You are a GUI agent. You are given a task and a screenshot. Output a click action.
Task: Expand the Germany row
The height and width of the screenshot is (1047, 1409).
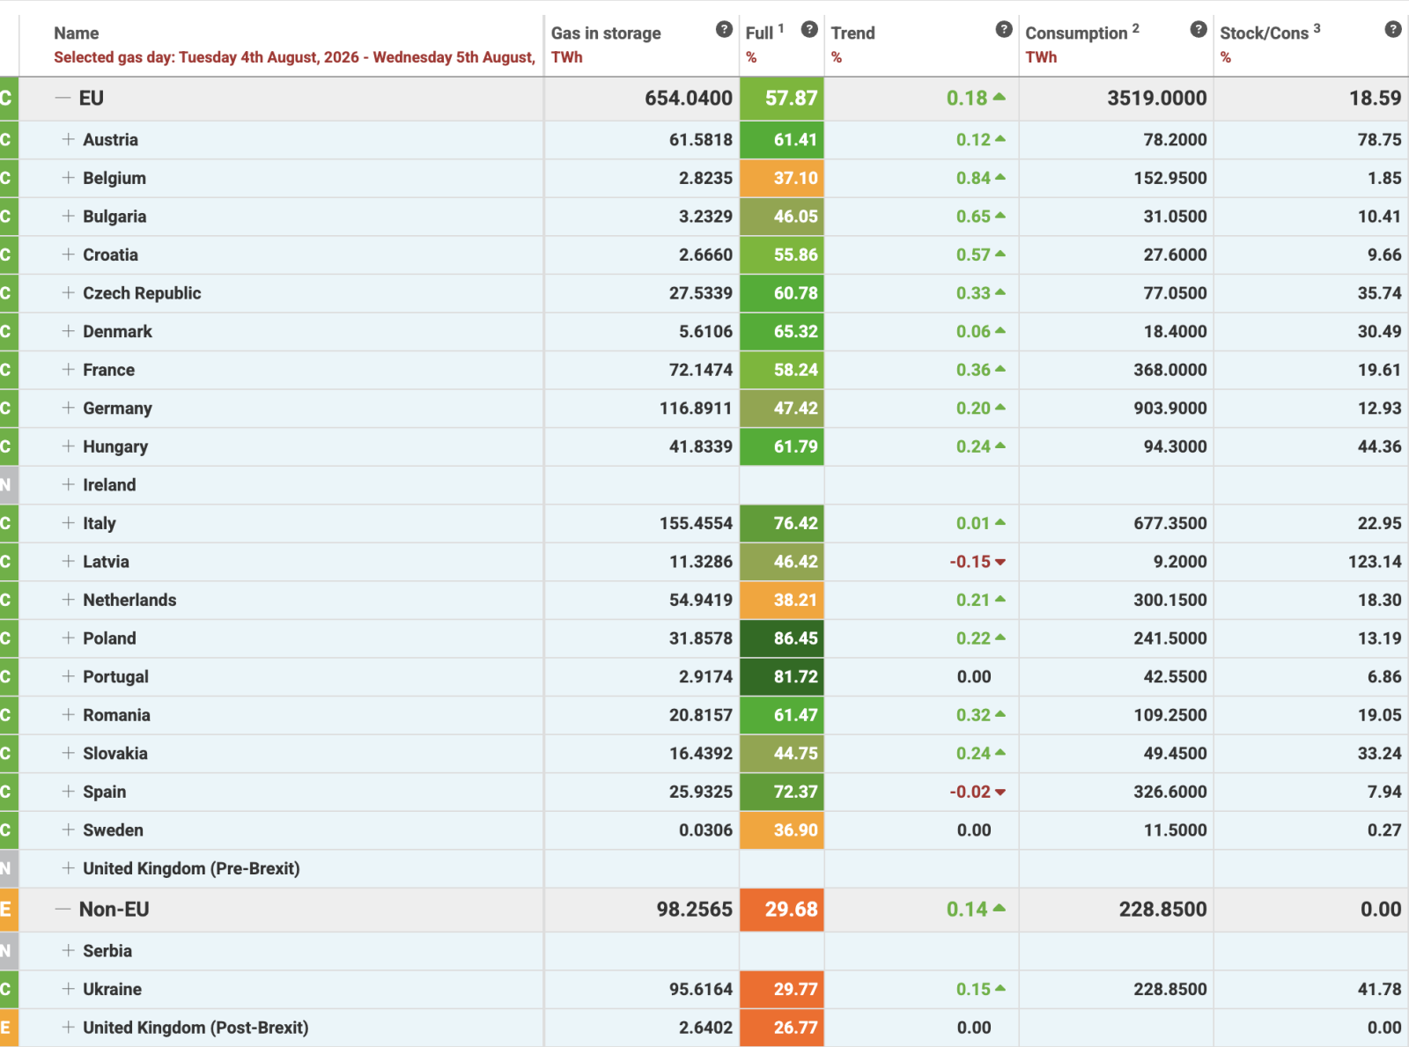coord(68,408)
